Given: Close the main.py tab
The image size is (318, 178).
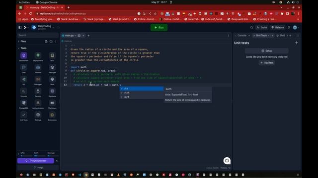Looking at the screenshot, I should coord(83,36).
